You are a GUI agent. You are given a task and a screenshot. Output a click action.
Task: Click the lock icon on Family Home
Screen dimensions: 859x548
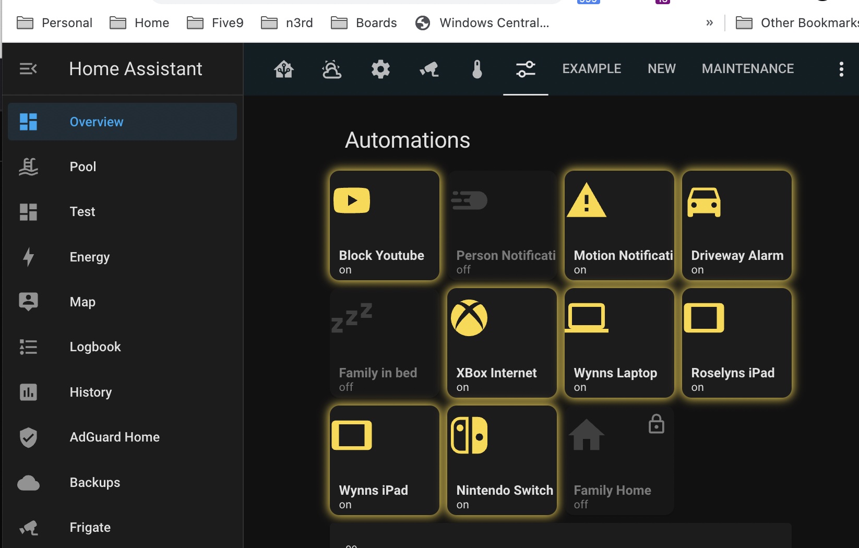[x=657, y=424]
